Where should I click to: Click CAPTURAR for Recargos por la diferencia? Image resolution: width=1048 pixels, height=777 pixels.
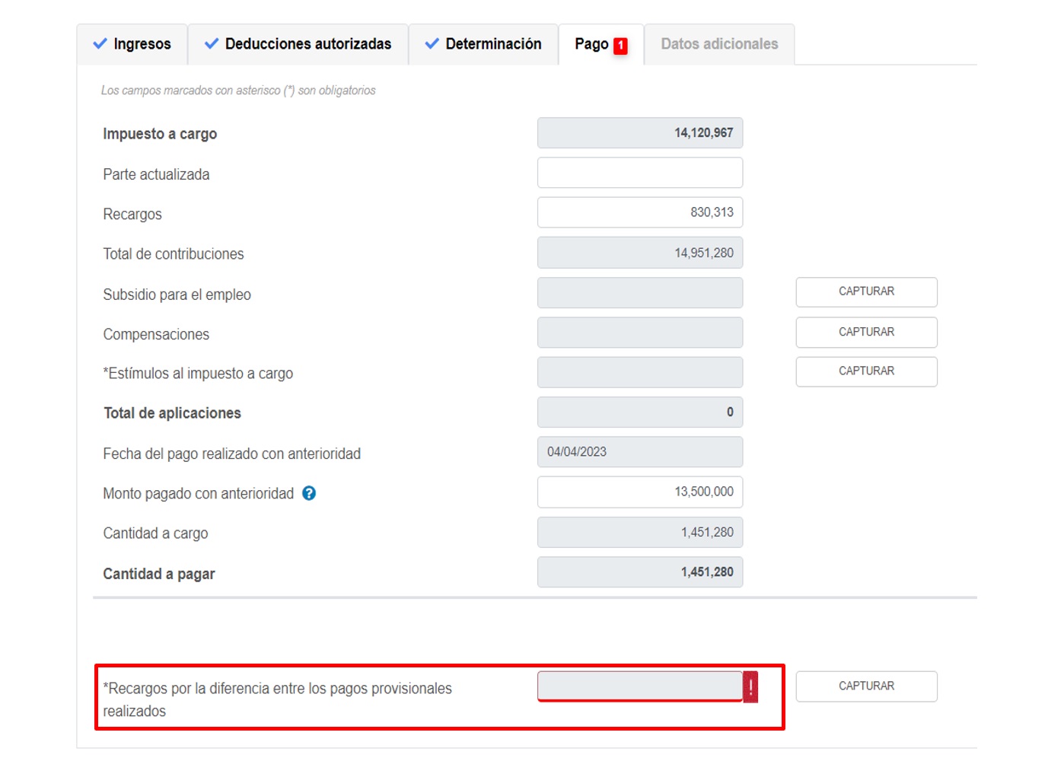click(866, 686)
